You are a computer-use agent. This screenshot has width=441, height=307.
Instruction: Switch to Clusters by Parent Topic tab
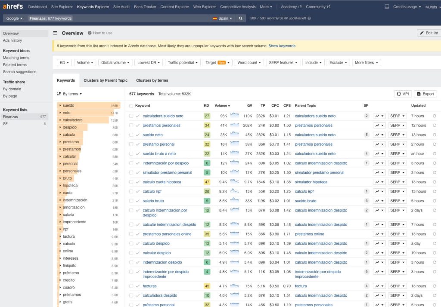pos(106,80)
